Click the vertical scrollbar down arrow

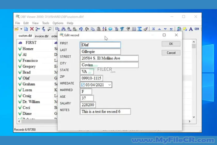tap(194, 117)
